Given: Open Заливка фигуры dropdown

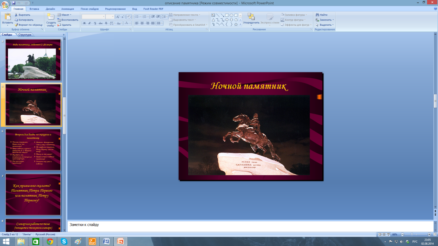Looking at the screenshot, I should click(294, 15).
